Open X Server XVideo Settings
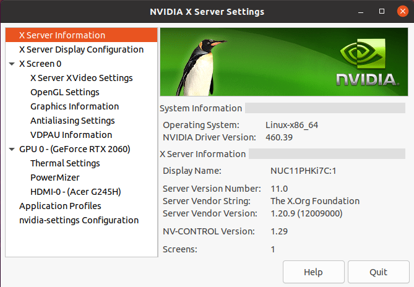The height and width of the screenshot is (287, 414). [x=81, y=78]
